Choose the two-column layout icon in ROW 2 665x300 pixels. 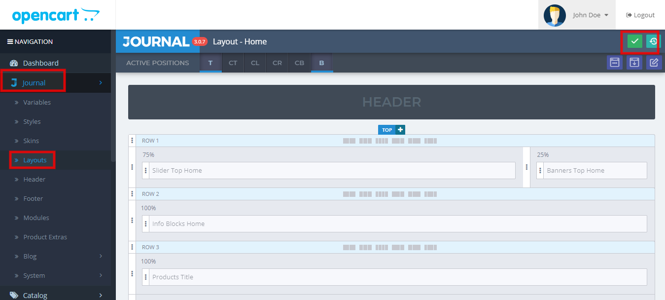(349, 194)
